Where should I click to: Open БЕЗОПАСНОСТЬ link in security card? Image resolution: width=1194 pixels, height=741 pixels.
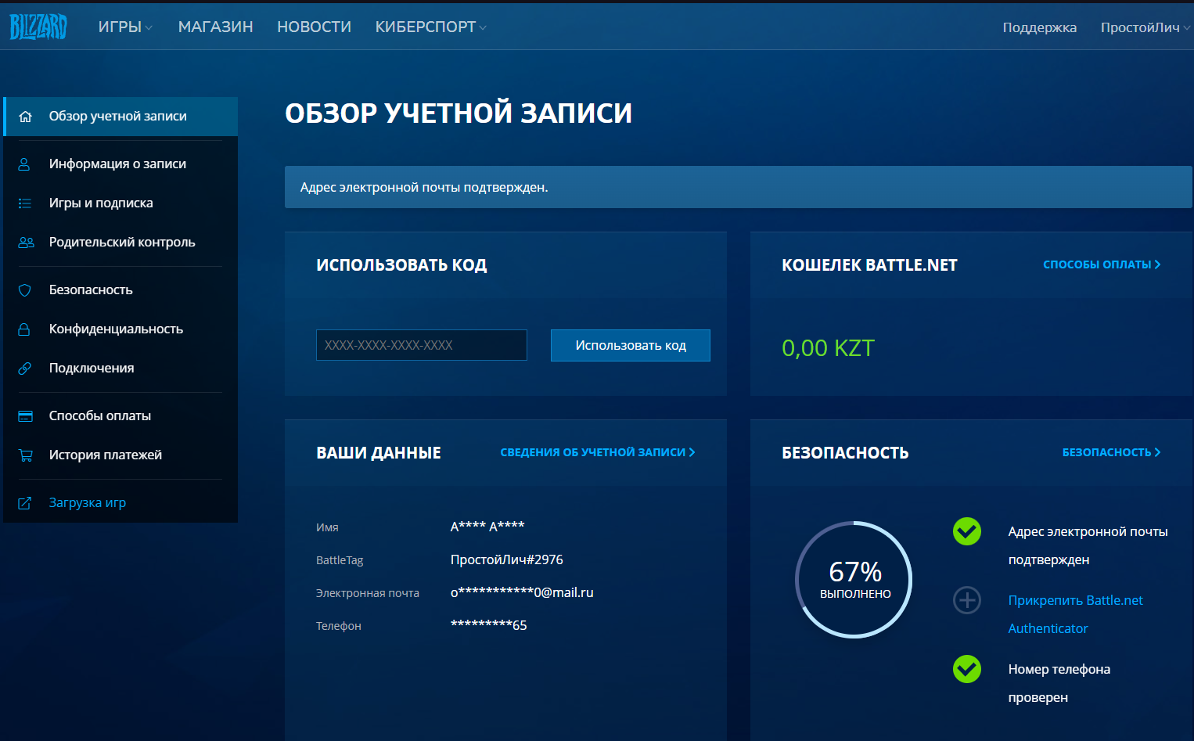click(x=1111, y=452)
